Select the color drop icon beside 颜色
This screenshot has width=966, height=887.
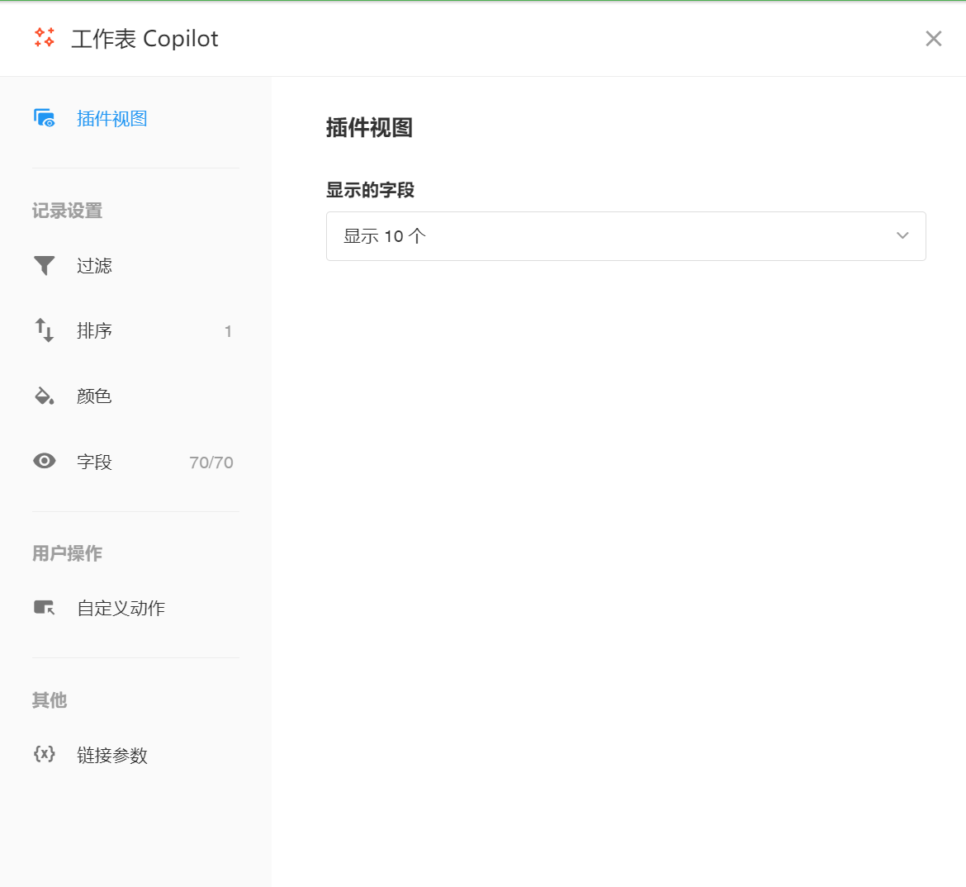click(x=45, y=396)
